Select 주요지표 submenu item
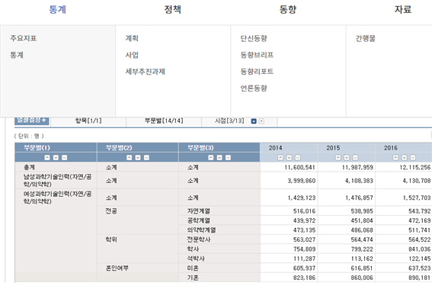 tap(24, 38)
